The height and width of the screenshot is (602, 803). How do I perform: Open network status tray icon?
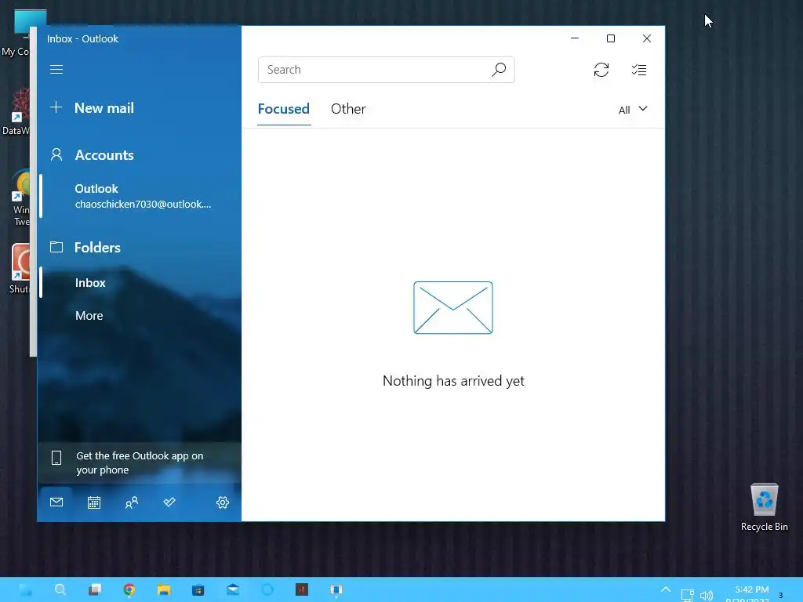687,595
